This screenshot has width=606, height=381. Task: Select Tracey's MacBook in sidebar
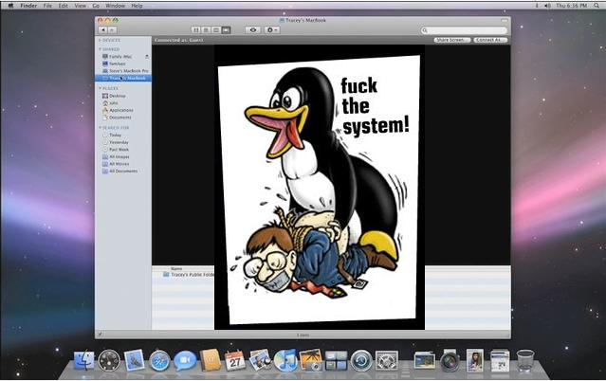123,79
